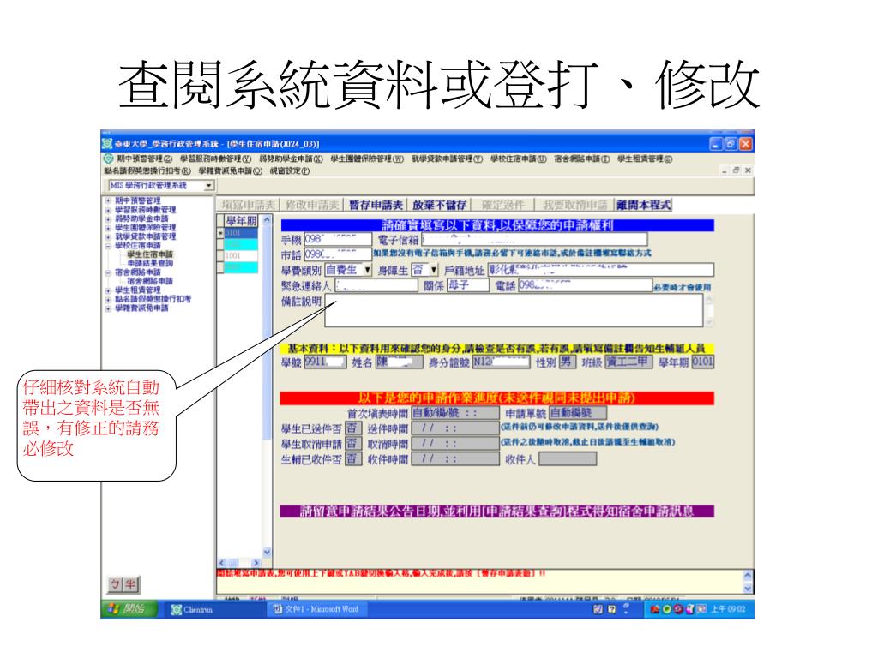Switch to 文件1 - Microsoft Word taskbar item
The height and width of the screenshot is (658, 878).
316,609
